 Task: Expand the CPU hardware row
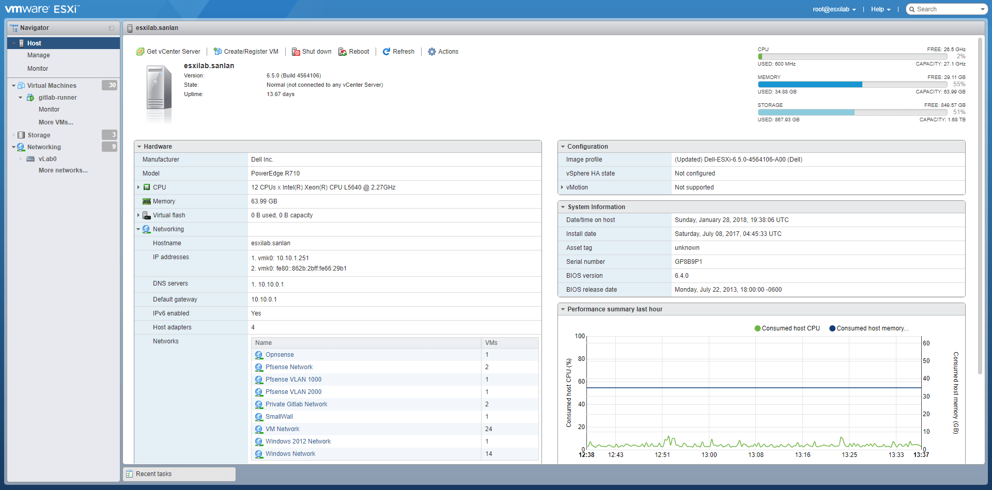pos(138,187)
